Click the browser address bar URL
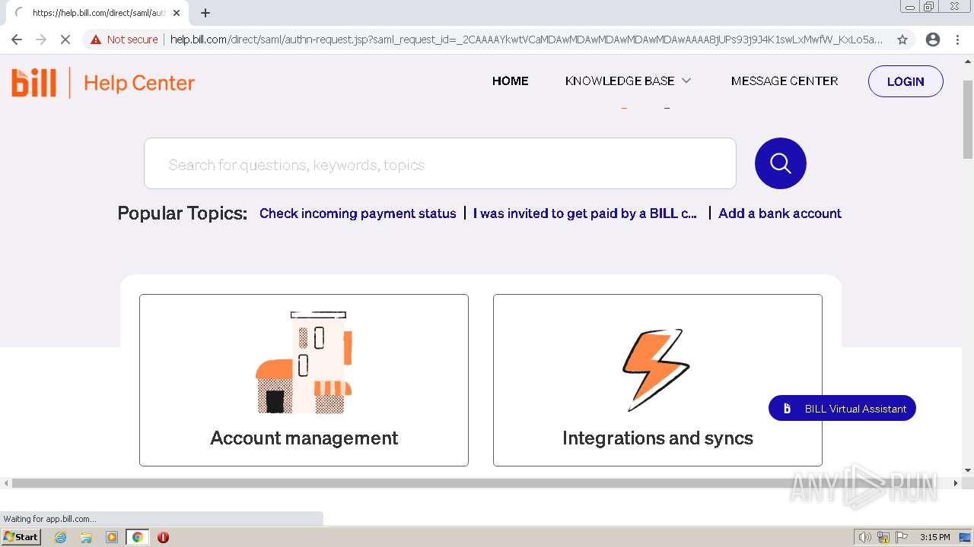The height and width of the screenshot is (547, 974). (x=526, y=40)
